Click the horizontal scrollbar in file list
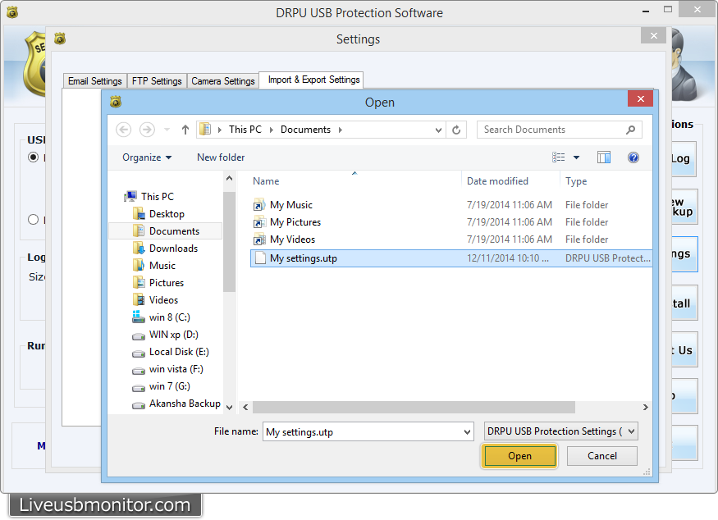The width and height of the screenshot is (718, 520). click(x=414, y=407)
